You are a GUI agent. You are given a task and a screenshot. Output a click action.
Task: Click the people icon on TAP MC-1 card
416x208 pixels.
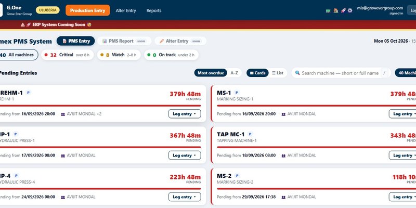tap(283, 155)
